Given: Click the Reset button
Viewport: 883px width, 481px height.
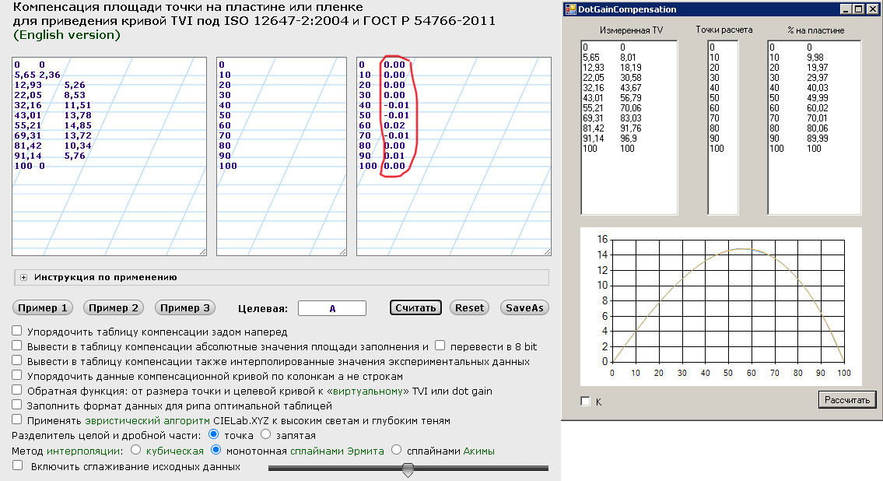Looking at the screenshot, I should [x=469, y=307].
